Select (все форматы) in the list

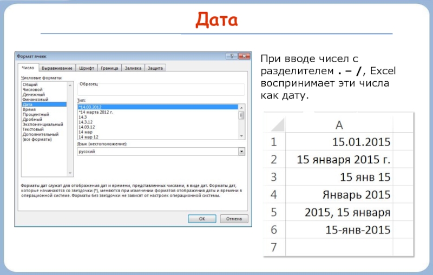[x=37, y=139]
